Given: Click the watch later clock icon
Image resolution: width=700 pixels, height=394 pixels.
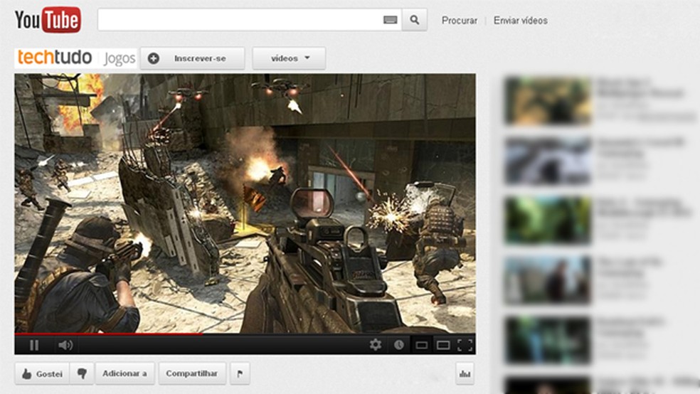Looking at the screenshot, I should [398, 345].
